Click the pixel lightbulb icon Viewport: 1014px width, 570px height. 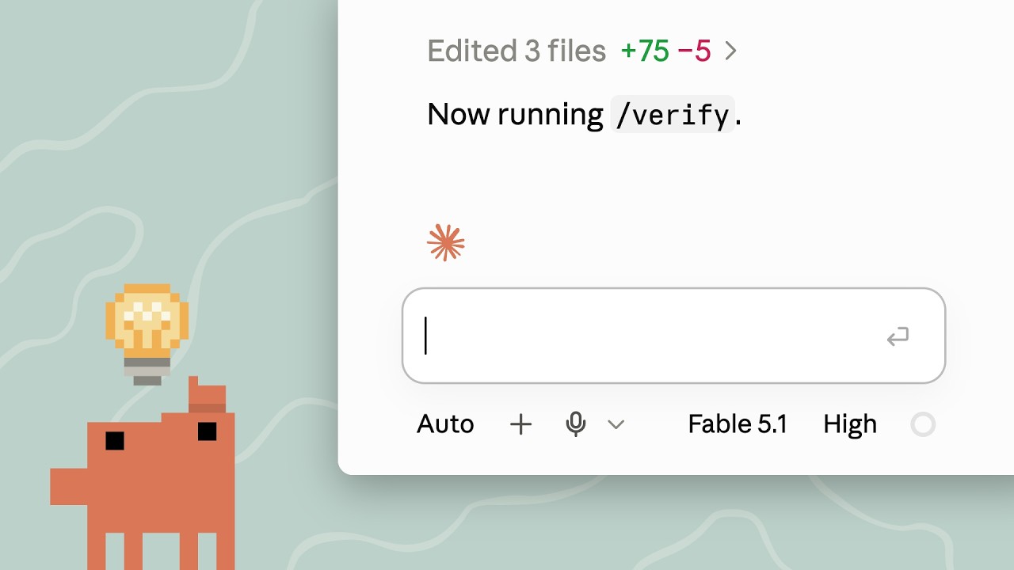tap(147, 334)
